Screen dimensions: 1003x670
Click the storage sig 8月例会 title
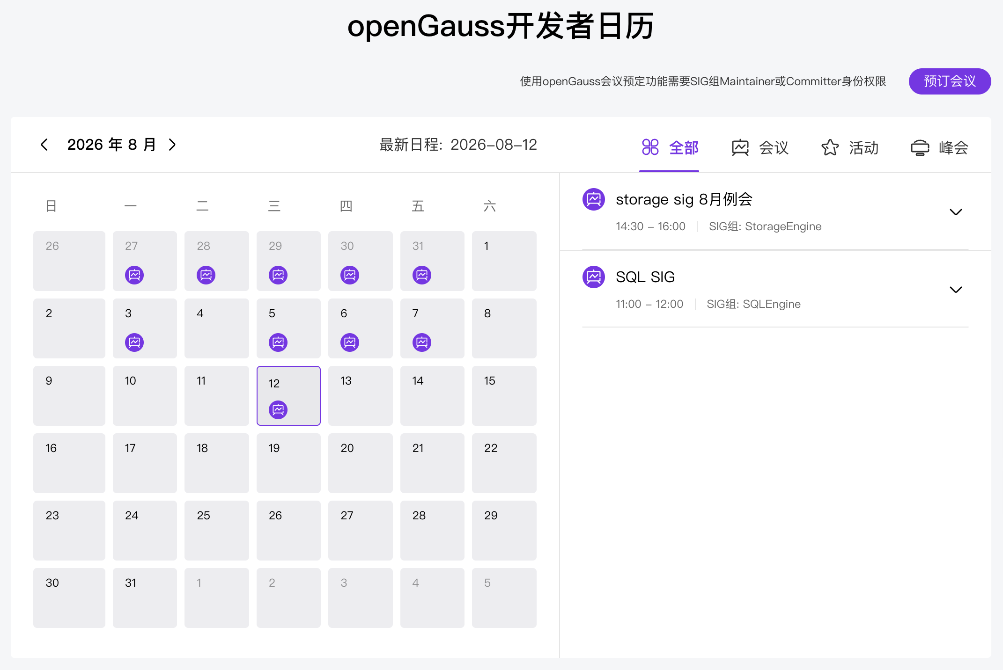pyautogui.click(x=684, y=199)
